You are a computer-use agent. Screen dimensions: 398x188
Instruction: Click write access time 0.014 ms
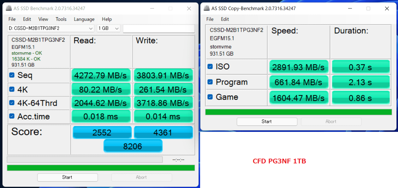click(x=163, y=116)
